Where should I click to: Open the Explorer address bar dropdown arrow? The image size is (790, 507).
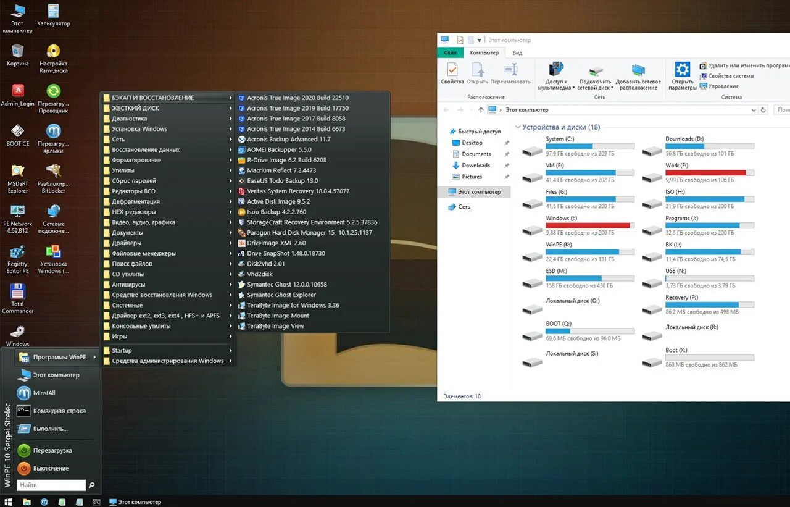(754, 110)
